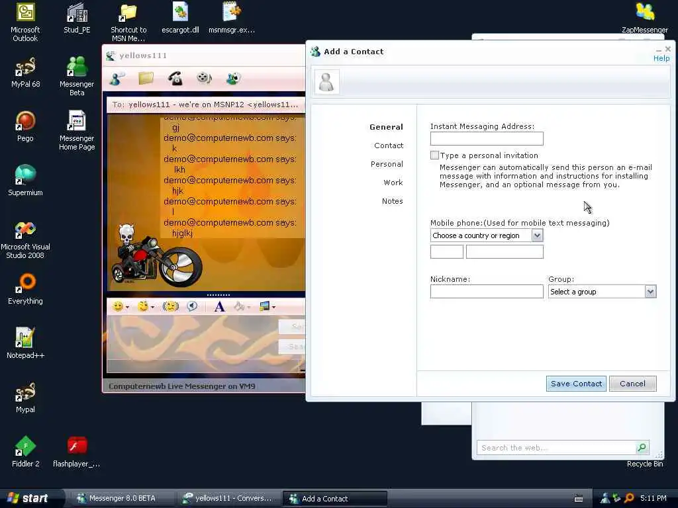The height and width of the screenshot is (508, 678).
Task: Open ZapMessenger desktop icon
Action: pyautogui.click(x=645, y=18)
